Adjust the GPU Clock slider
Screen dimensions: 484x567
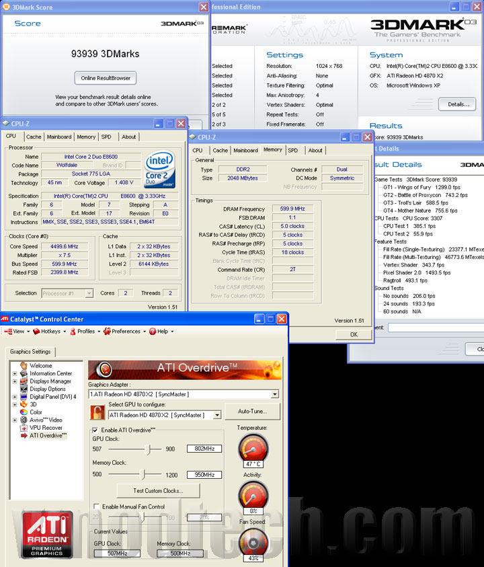149,449
